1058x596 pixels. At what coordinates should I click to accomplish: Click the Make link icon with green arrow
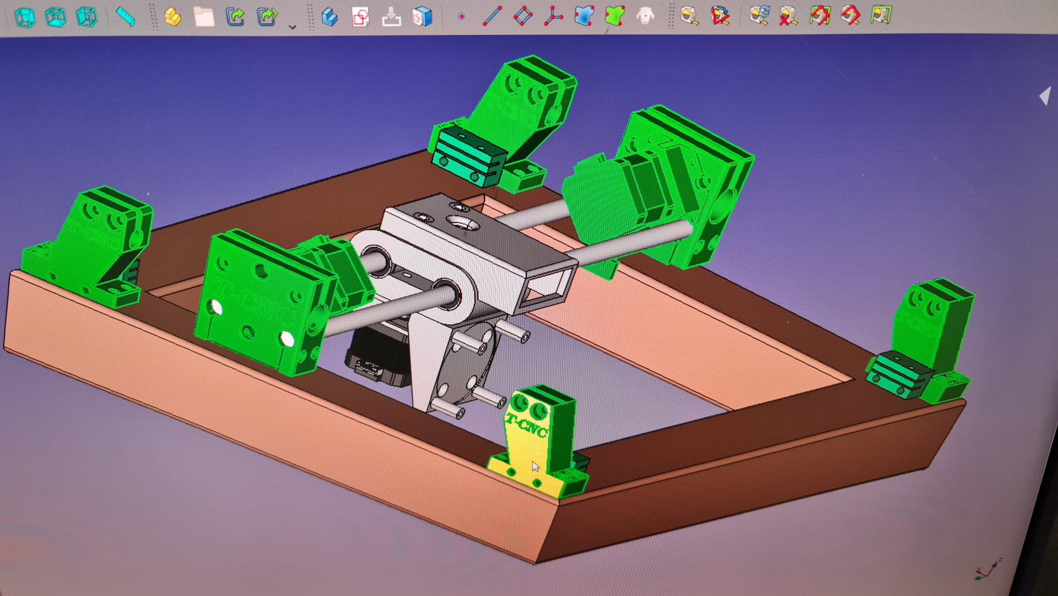(235, 17)
